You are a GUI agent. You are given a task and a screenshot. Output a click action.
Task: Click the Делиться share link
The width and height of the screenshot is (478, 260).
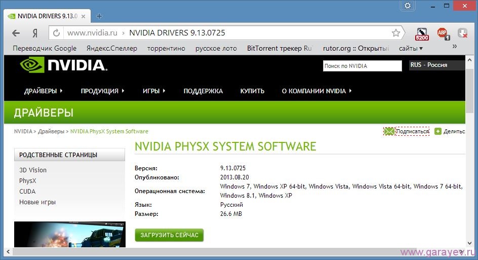(x=454, y=132)
